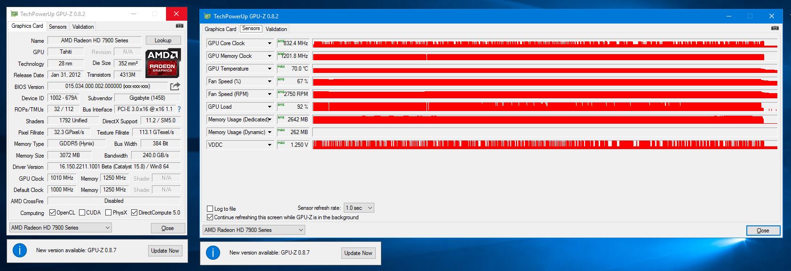This screenshot has height=271, width=791.
Task: Click the GPU Clock 1010 MHz value
Action: coord(62,178)
